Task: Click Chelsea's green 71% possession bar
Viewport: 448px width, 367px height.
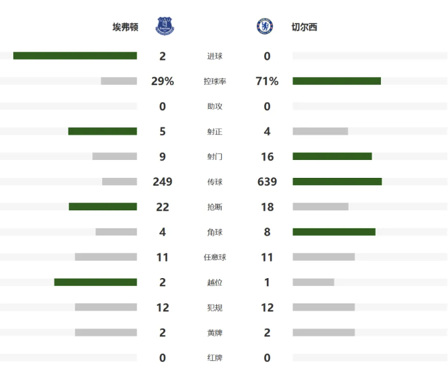Action: 336,81
